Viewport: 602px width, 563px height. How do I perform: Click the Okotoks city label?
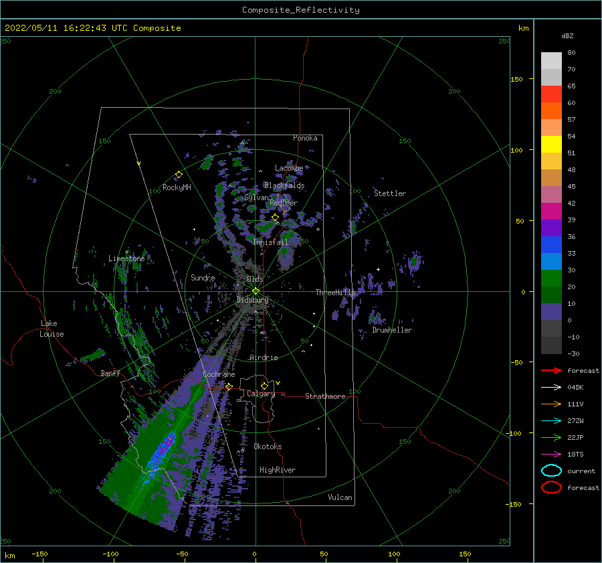pos(268,447)
